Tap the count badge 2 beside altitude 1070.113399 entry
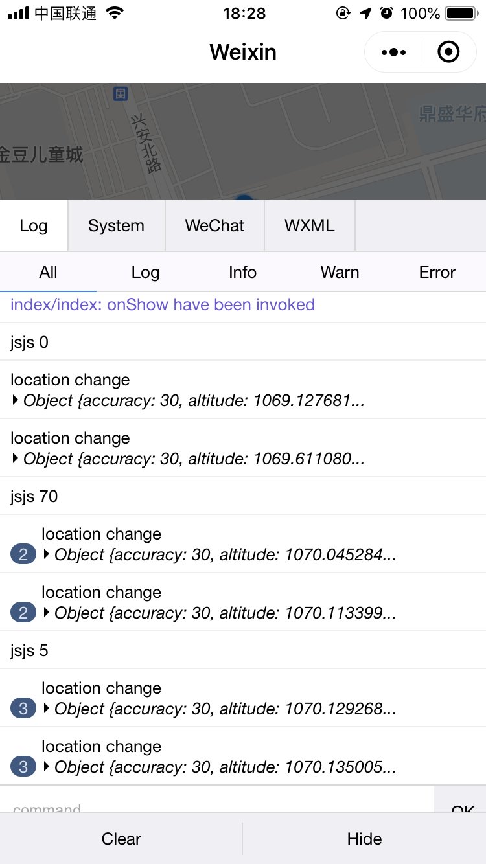The image size is (486, 864). pyautogui.click(x=23, y=613)
